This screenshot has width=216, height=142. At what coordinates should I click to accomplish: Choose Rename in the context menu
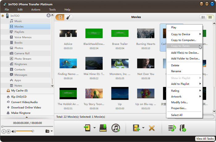pyautogui.click(x=184, y=71)
